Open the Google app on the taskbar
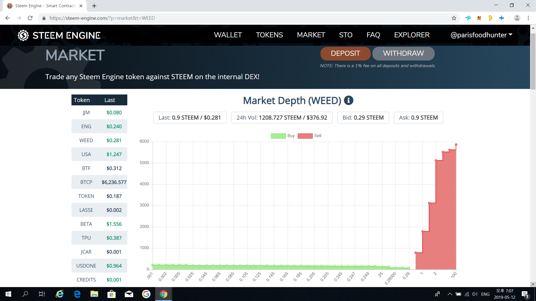The width and height of the screenshot is (536, 301). coord(146,294)
